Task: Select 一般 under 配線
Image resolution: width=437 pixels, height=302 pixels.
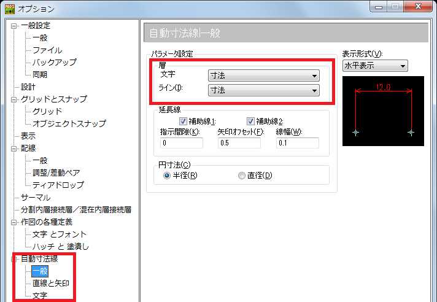Action: coord(40,160)
